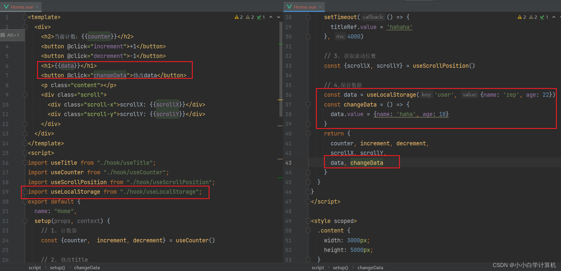
Task: Open warnings indicator in right editor pane
Action: click(x=522, y=17)
